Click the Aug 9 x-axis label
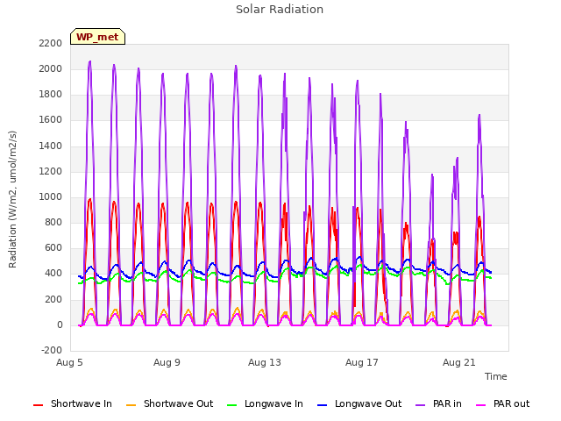561x421 pixels. point(167,362)
